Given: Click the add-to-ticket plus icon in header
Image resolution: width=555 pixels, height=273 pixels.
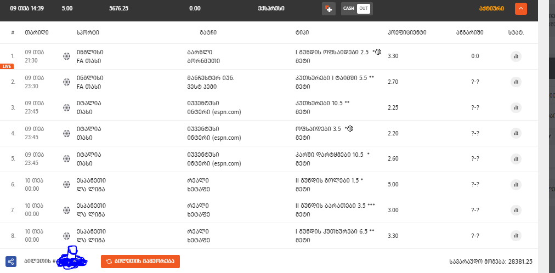Looking at the screenshot, I should click(x=329, y=9).
